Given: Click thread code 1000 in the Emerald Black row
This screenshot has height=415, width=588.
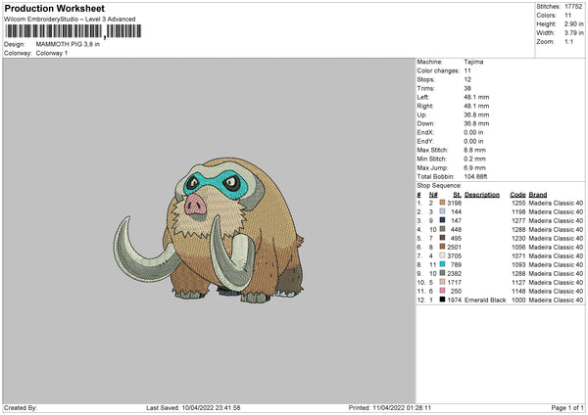Looking at the screenshot, I should point(518,300).
